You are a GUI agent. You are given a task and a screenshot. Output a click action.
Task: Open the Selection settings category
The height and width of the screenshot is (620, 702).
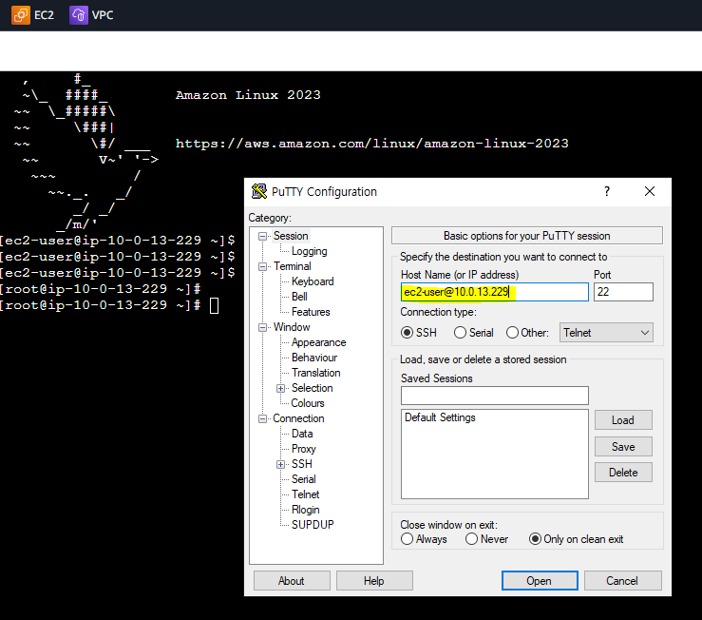(312, 388)
